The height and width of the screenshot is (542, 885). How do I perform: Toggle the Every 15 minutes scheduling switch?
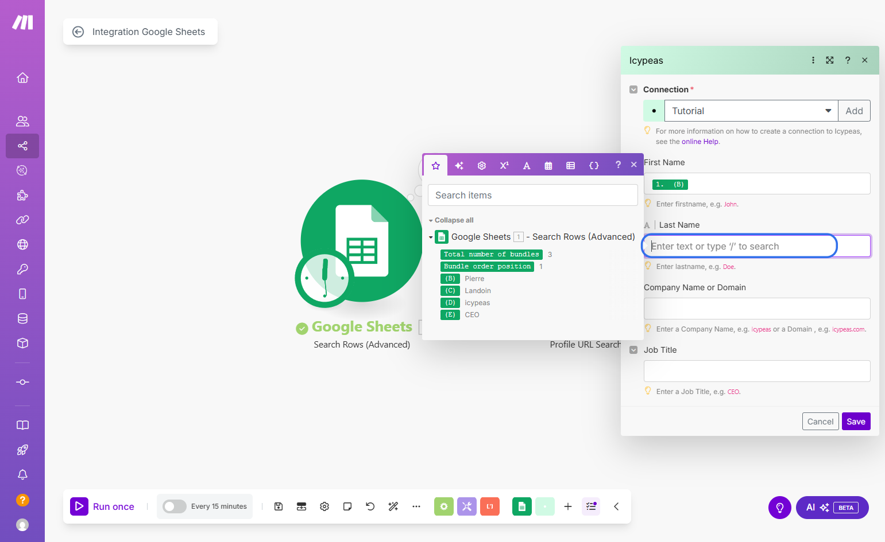click(175, 506)
